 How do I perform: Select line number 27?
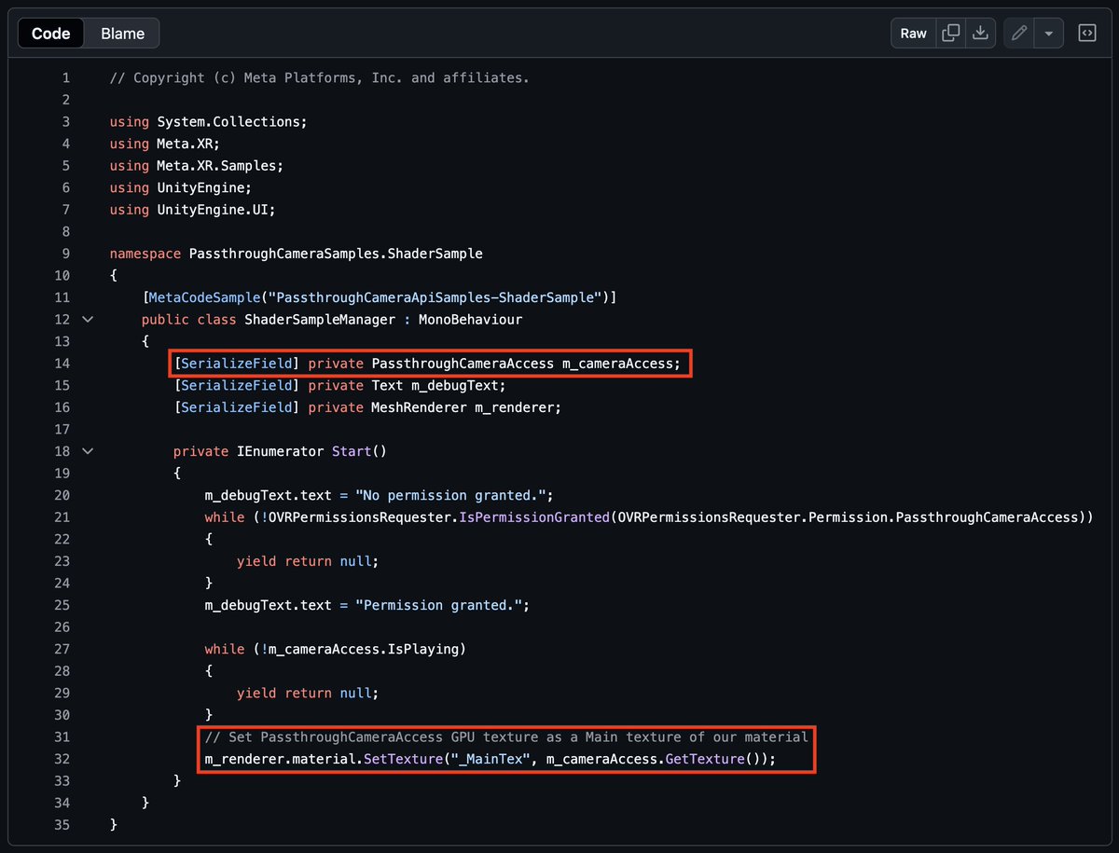click(x=62, y=649)
